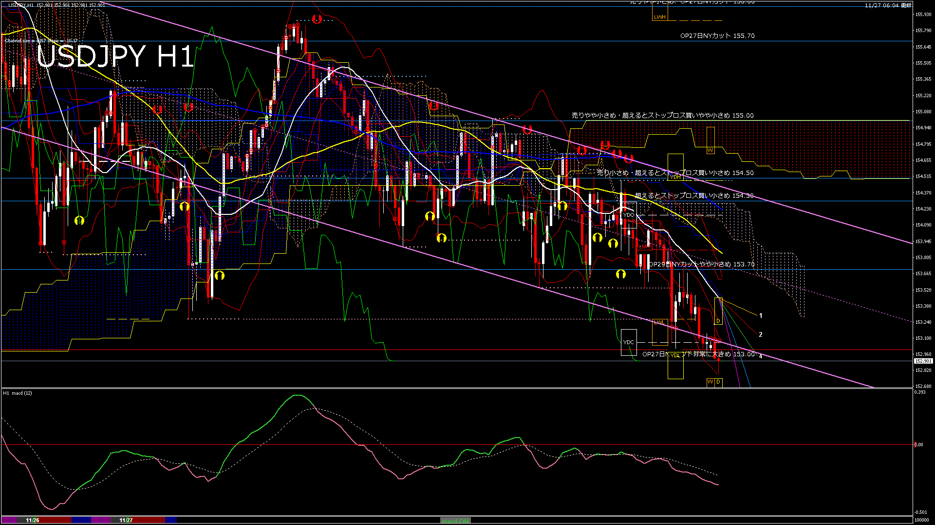Click the yellow up arrow sitting just below the 153.70 line on the left
The height and width of the screenshot is (525, 935).
point(220,275)
